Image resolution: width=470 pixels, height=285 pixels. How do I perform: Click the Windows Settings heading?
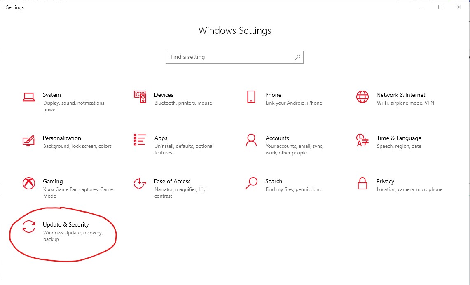[235, 30]
